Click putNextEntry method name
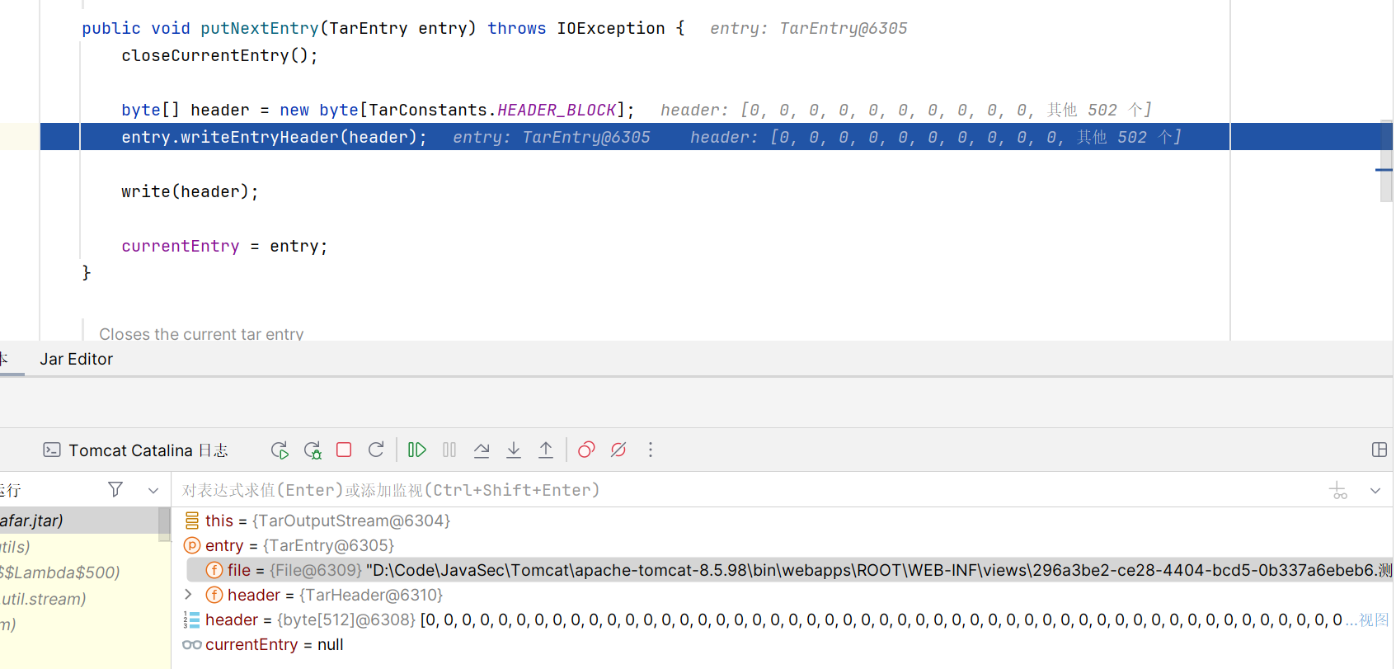This screenshot has width=1396, height=669. [x=260, y=28]
